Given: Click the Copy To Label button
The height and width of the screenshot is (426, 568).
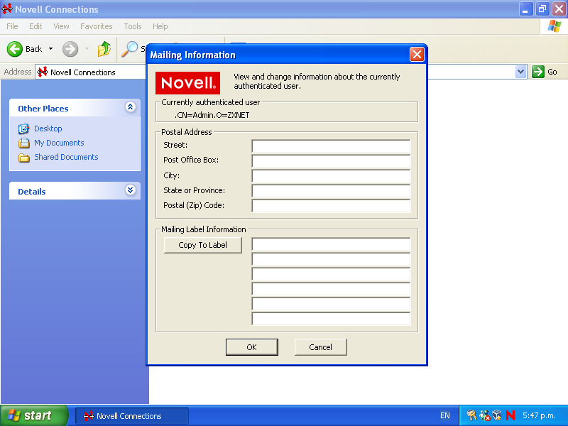Looking at the screenshot, I should pyautogui.click(x=203, y=245).
